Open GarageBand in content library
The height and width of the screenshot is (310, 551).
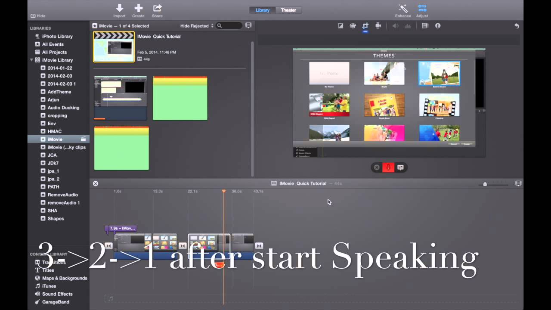pyautogui.click(x=56, y=302)
